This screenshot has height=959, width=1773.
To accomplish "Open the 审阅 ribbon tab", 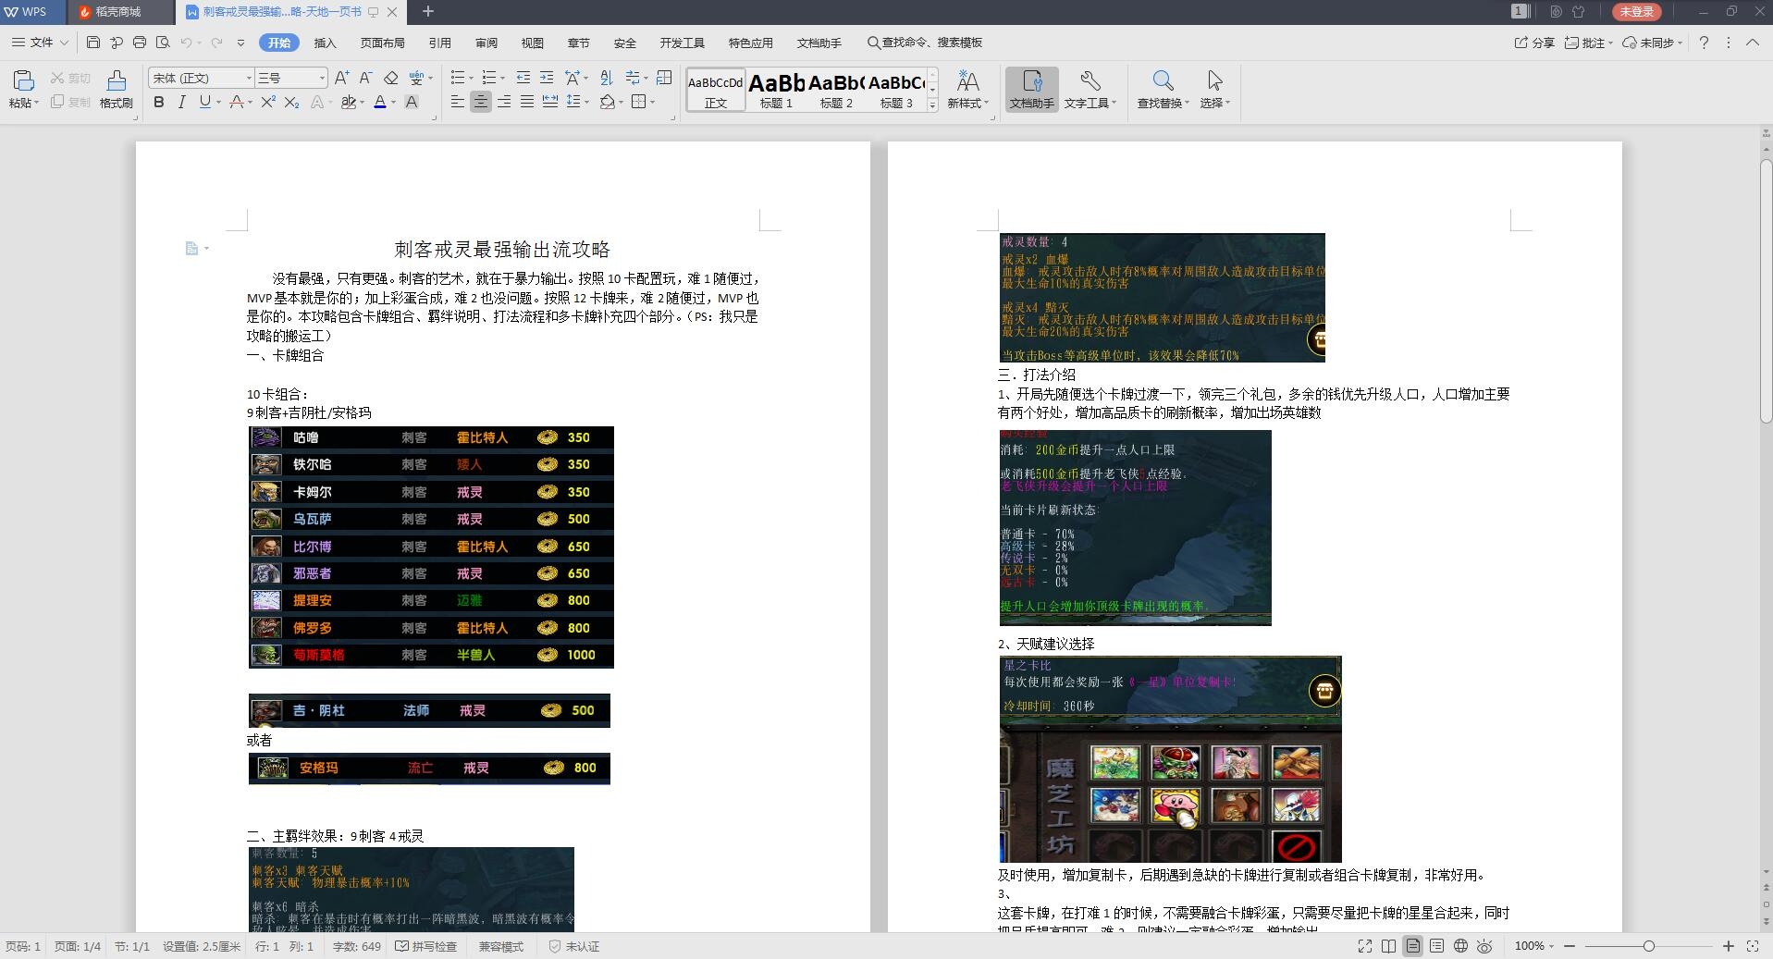I will [486, 43].
